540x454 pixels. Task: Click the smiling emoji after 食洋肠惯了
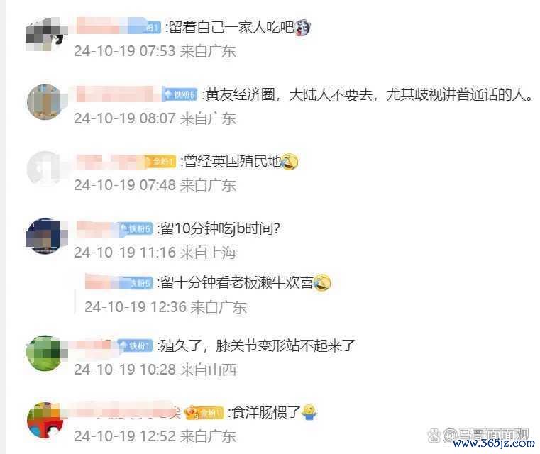309,412
